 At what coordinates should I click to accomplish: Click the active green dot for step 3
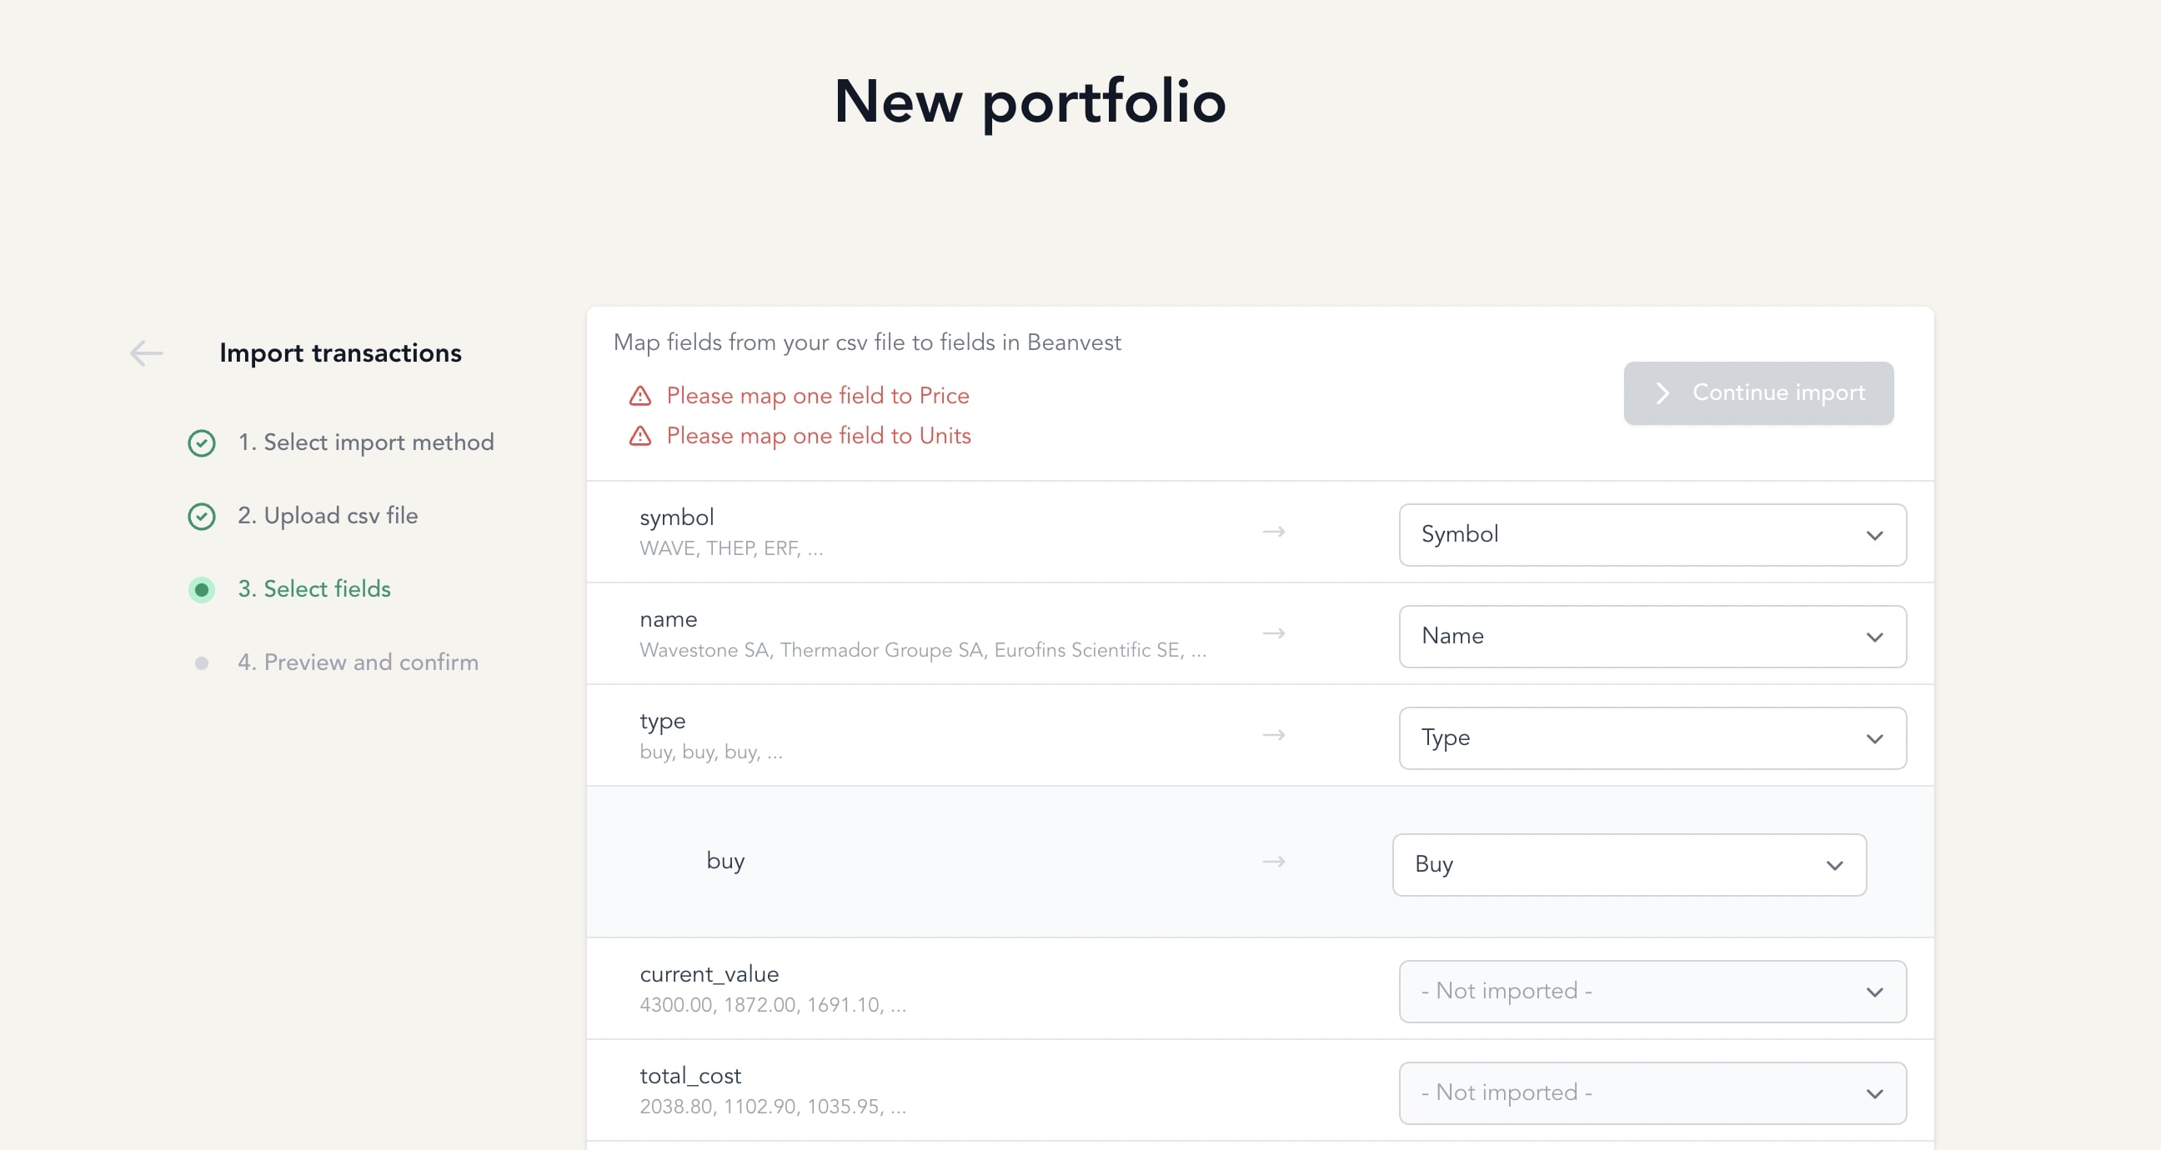click(200, 588)
